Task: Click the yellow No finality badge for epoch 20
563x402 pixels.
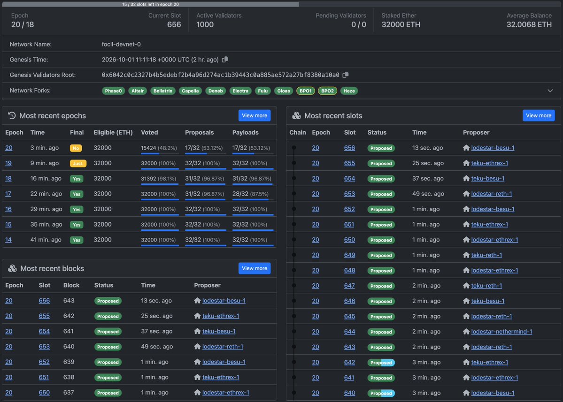Action: [76, 148]
